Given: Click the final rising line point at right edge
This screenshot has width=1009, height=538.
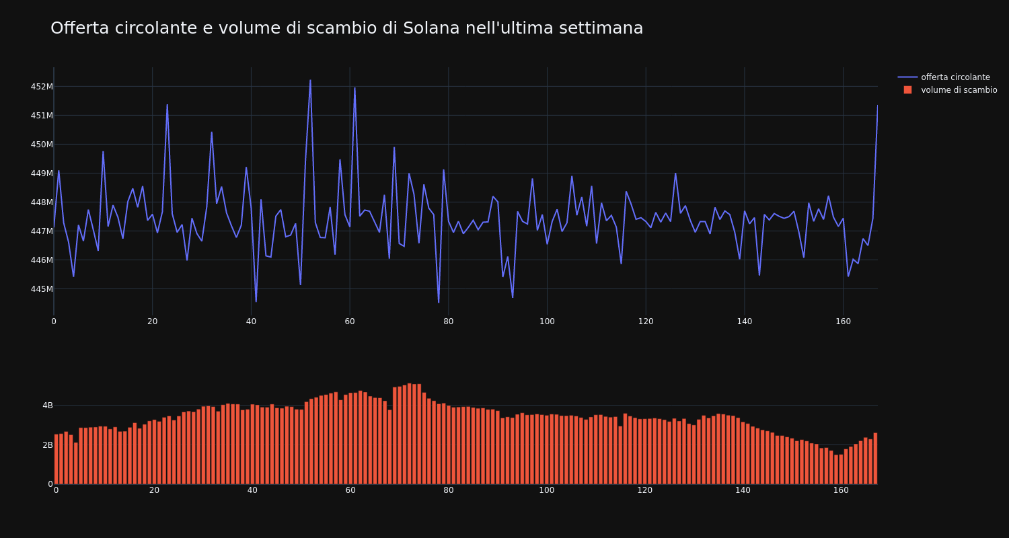Looking at the screenshot, I should point(877,105).
